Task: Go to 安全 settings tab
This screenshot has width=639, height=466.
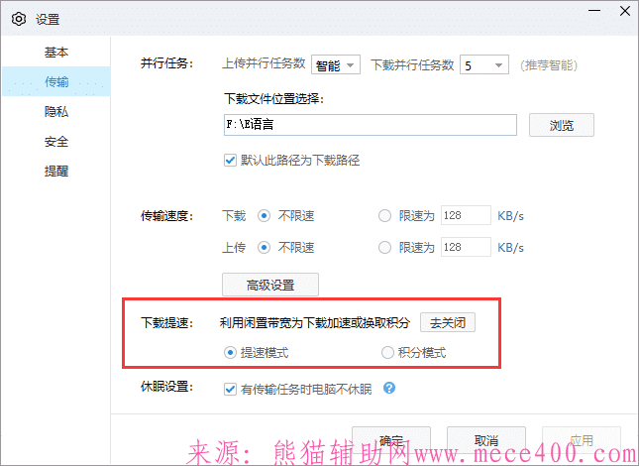Action: pos(56,142)
